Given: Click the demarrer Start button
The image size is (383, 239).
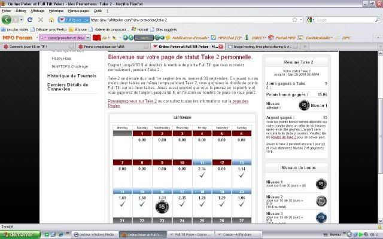Looking at the screenshot, I should [20, 234].
